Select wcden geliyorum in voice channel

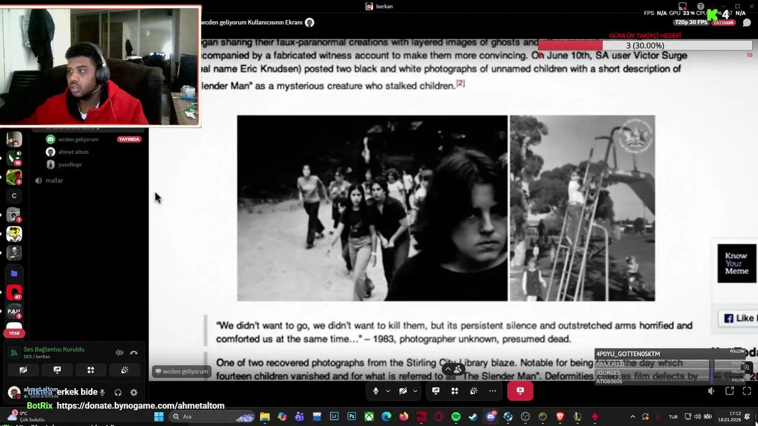(78, 139)
